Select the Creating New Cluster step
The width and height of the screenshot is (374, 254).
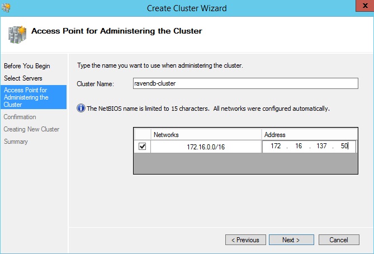click(31, 129)
